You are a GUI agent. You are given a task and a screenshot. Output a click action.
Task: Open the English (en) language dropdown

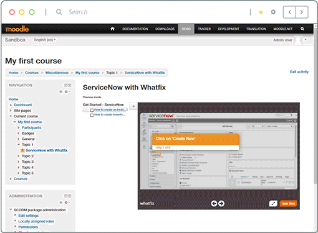point(45,40)
